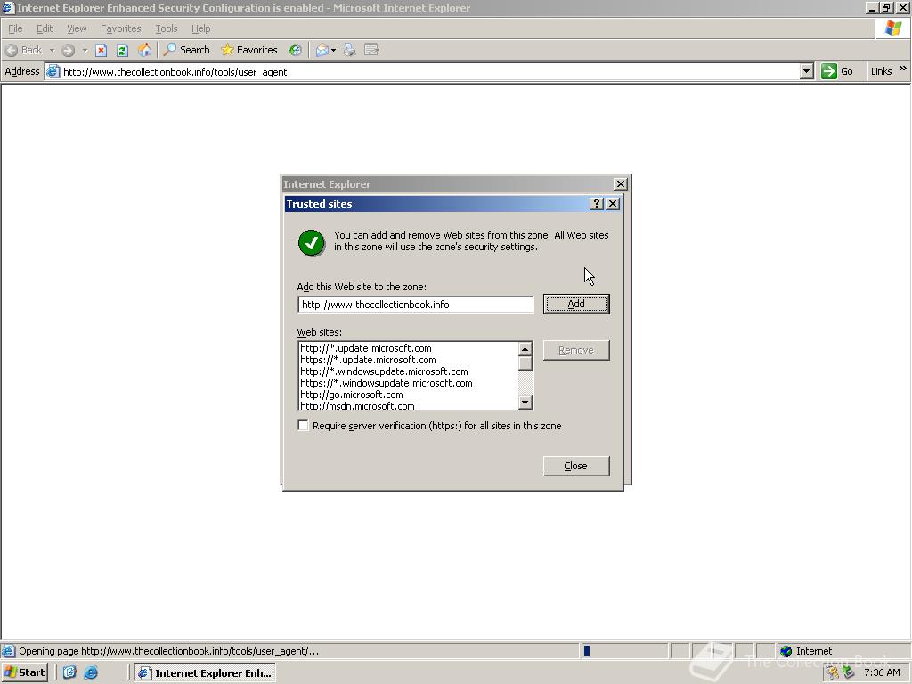Expand the Forward button history dropdown

(x=85, y=50)
